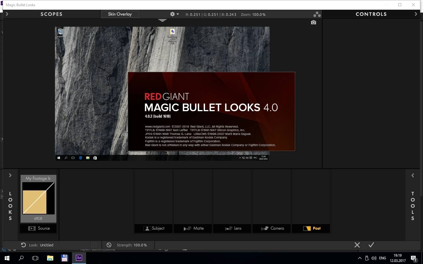Expand the Looks drawer arrow

point(10,175)
